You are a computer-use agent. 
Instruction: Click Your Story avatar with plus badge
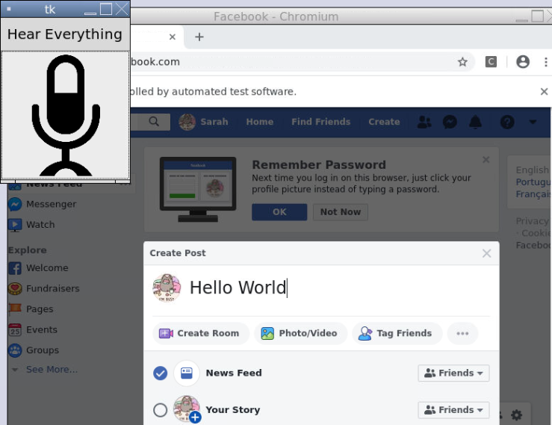(187, 409)
